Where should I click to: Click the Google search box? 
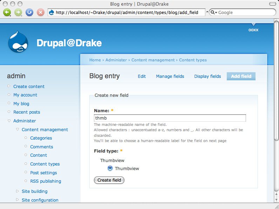[243, 13]
